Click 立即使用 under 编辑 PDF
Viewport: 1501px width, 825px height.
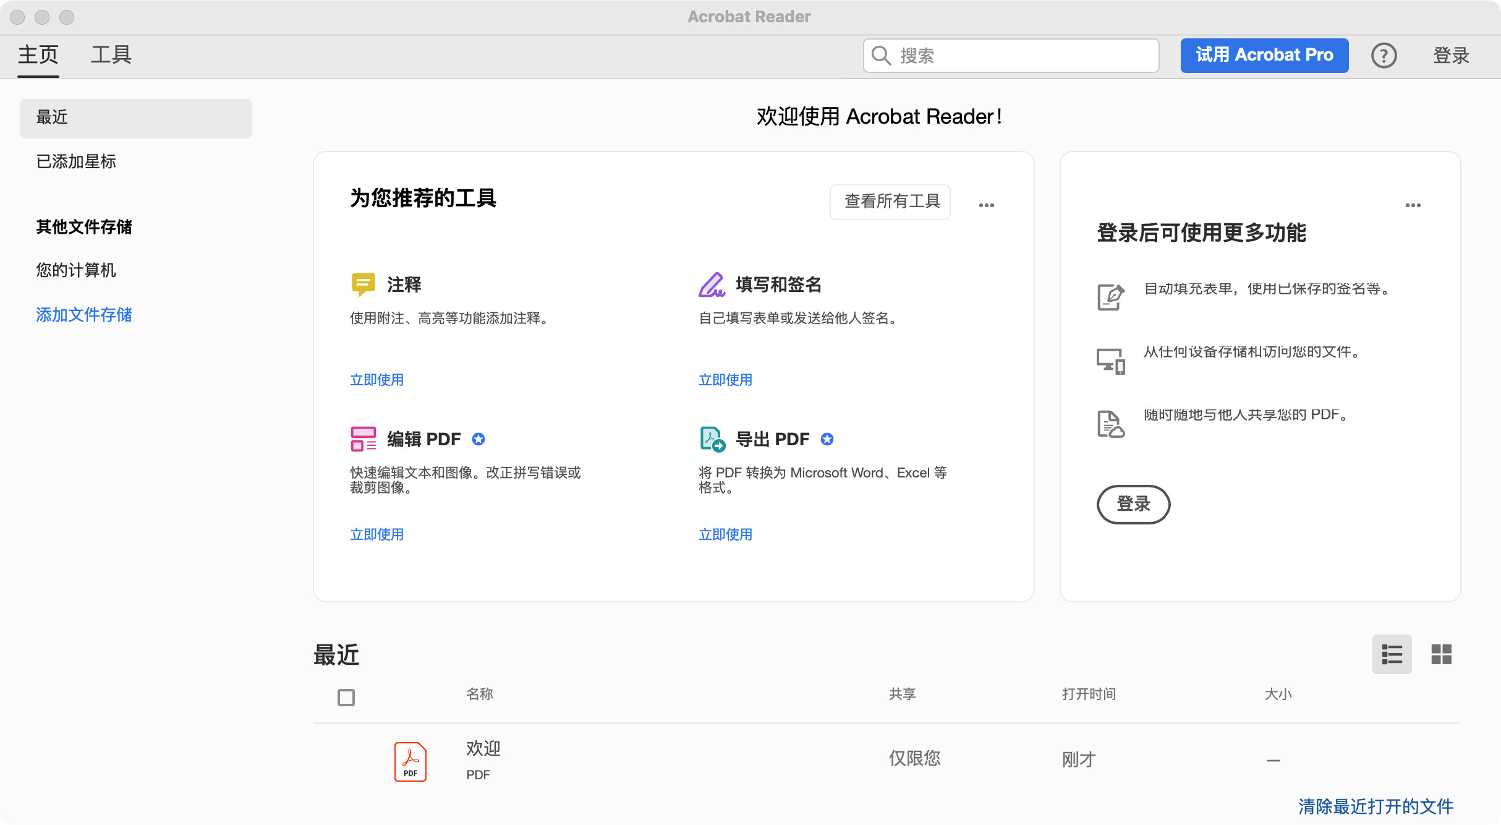coord(377,535)
